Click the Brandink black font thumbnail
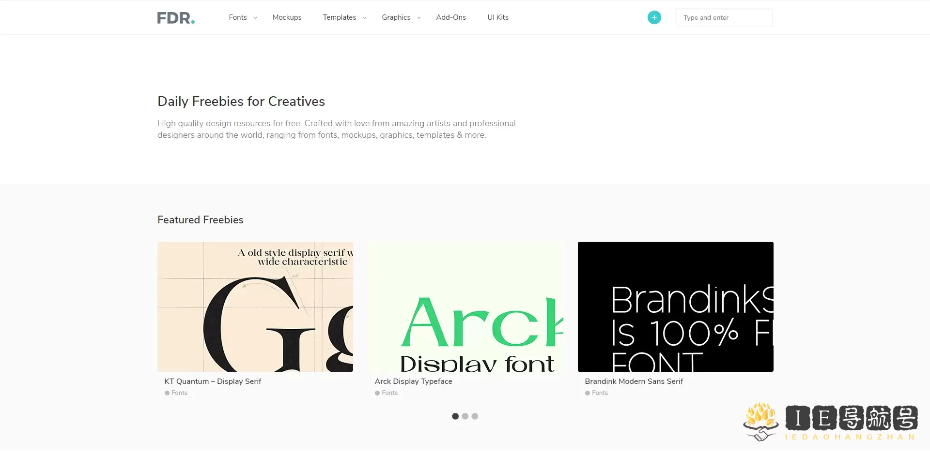 click(675, 307)
